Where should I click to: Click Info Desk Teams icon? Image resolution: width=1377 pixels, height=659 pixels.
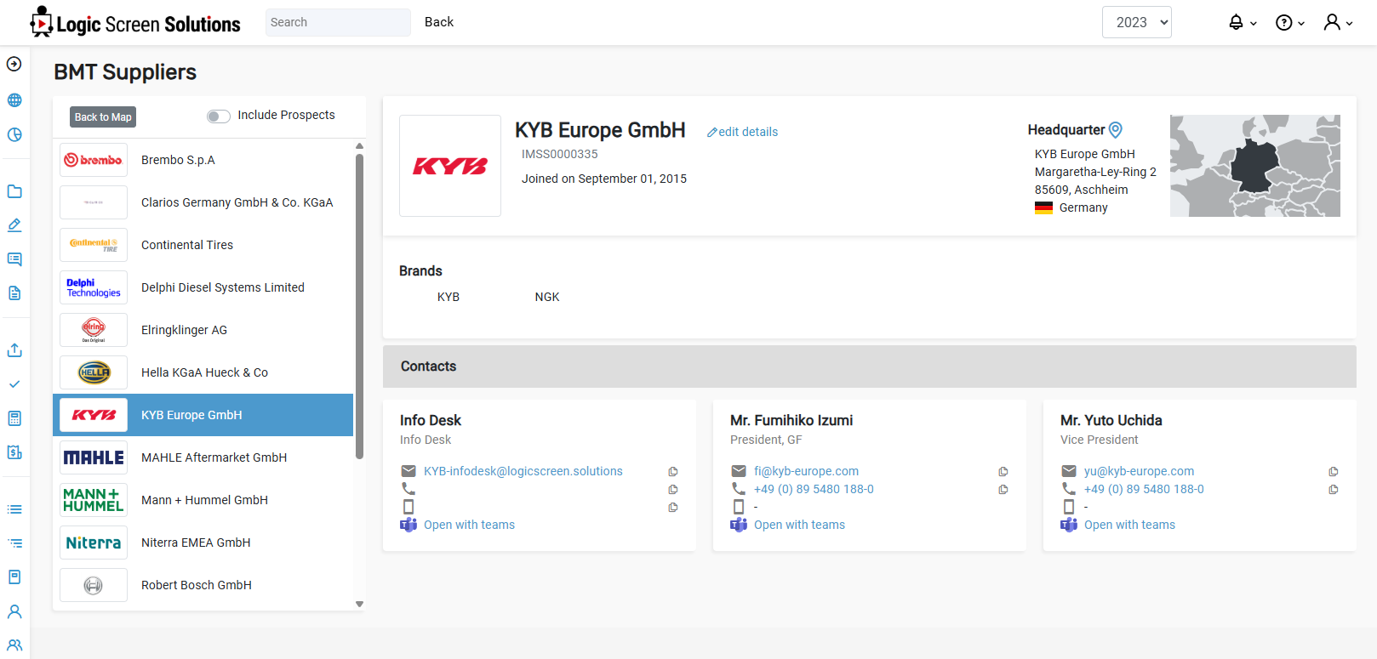tap(409, 525)
